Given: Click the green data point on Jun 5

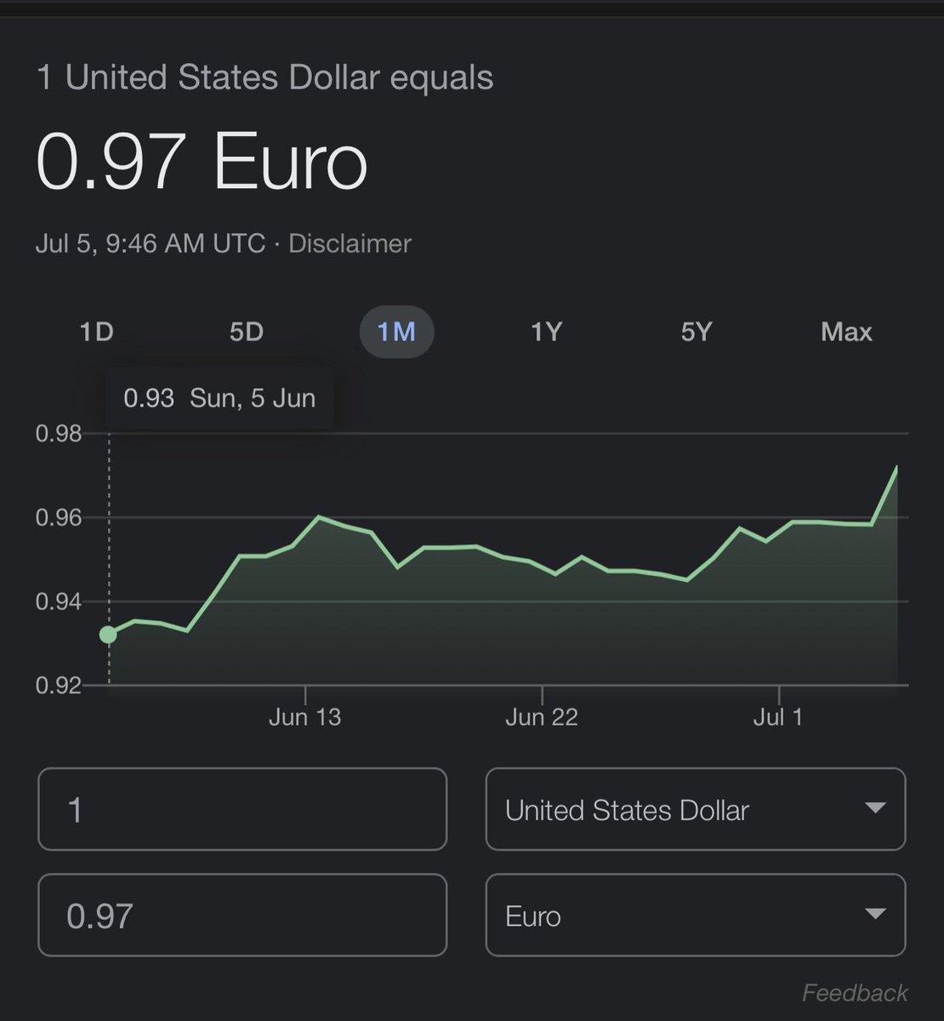Looking at the screenshot, I should point(108,635).
